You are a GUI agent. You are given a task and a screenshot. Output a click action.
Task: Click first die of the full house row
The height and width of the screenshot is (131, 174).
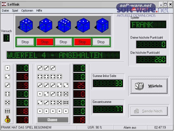point(40,85)
